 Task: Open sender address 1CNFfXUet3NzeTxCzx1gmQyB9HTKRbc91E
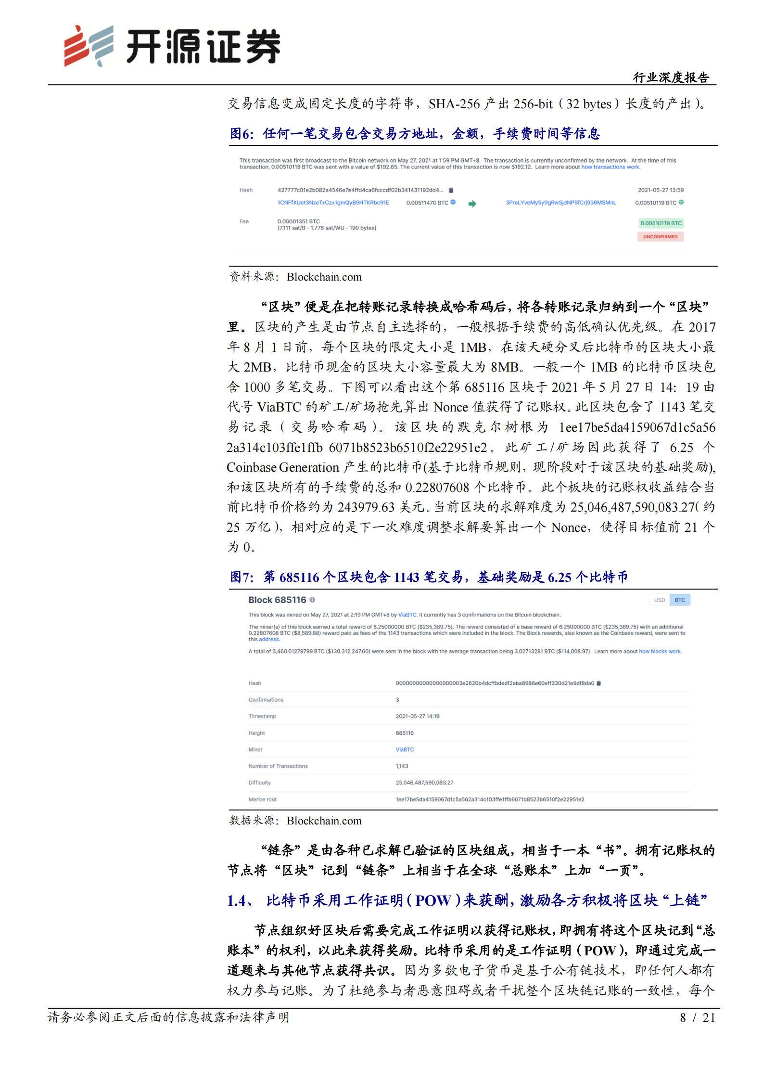[333, 203]
